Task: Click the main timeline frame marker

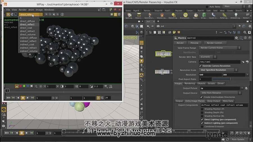Action: tap(64, 131)
